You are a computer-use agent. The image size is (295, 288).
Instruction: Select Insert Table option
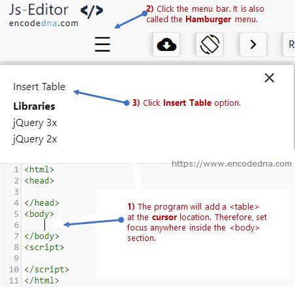pyautogui.click(x=39, y=87)
